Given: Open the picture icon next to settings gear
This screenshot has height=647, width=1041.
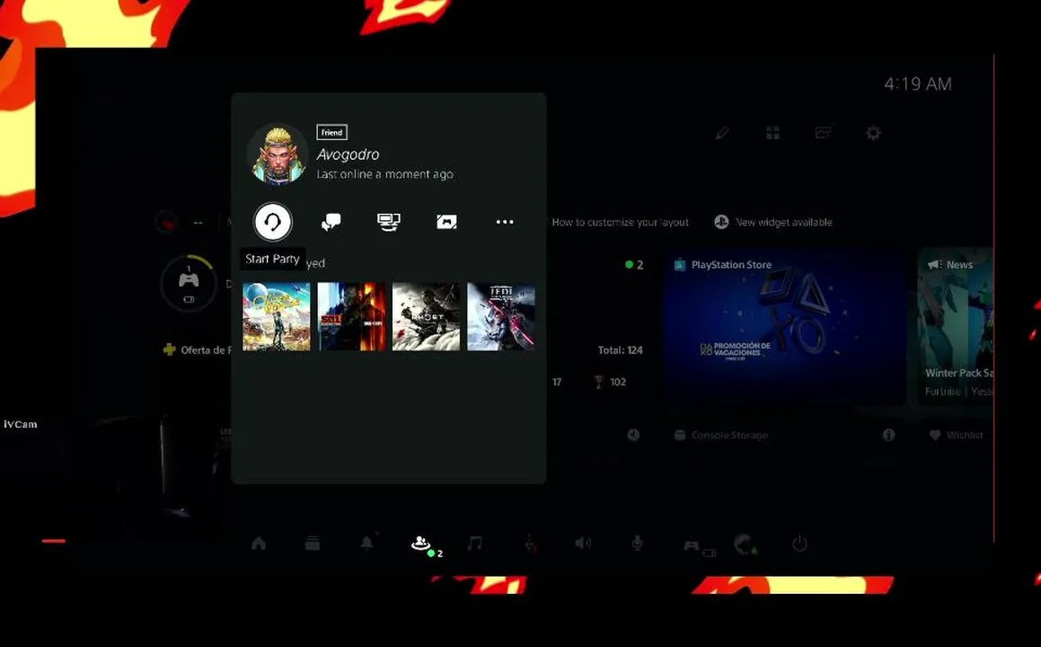Looking at the screenshot, I should point(824,133).
